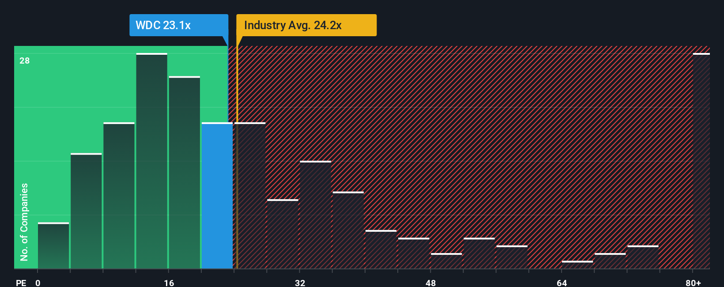The height and width of the screenshot is (287, 724).
Task: Click the 80+ bar at far right
Action: coord(701,161)
